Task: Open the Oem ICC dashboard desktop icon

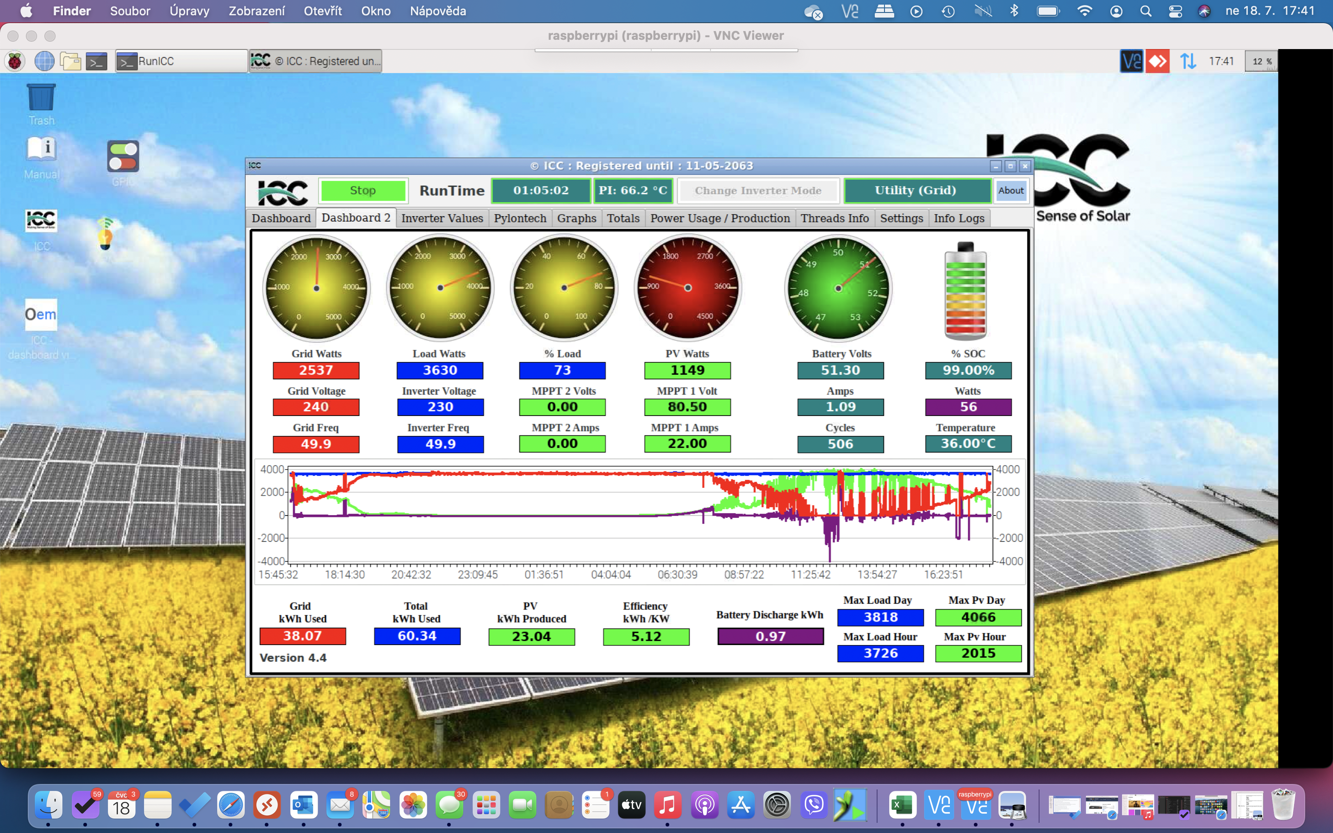Action: click(41, 315)
